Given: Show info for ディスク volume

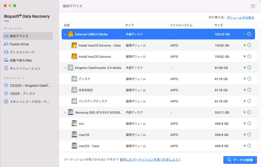Looking at the screenshot, I should (x=249, y=79).
